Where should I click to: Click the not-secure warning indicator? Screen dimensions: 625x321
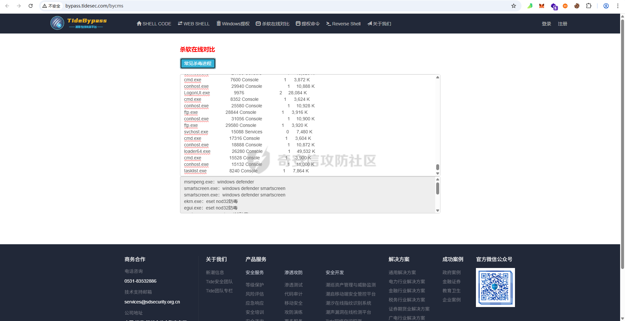[x=51, y=6]
